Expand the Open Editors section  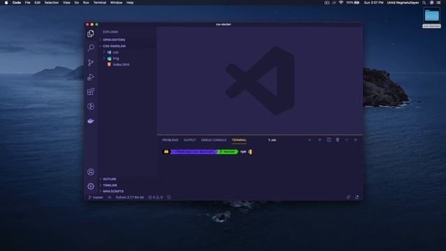[128, 40]
